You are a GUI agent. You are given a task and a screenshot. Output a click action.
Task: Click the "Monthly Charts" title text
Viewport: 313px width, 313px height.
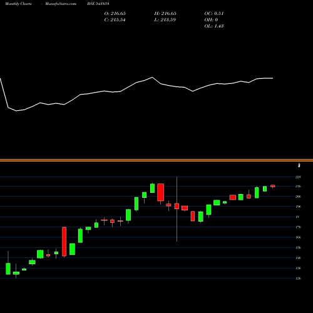point(18,4)
